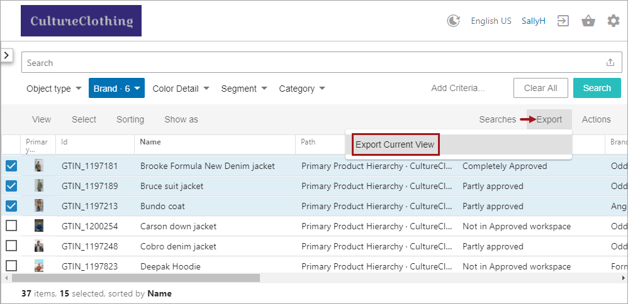Open the Actions menu
Image resolution: width=628 pixels, height=304 pixels.
click(596, 119)
